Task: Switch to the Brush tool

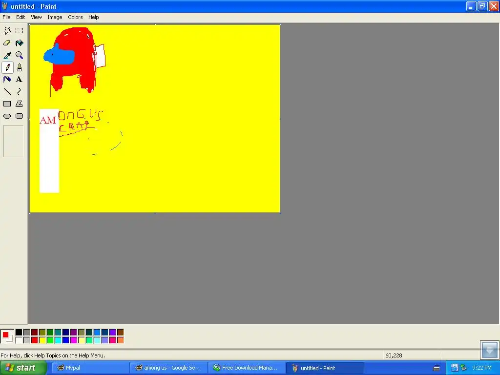Action: 19,67
